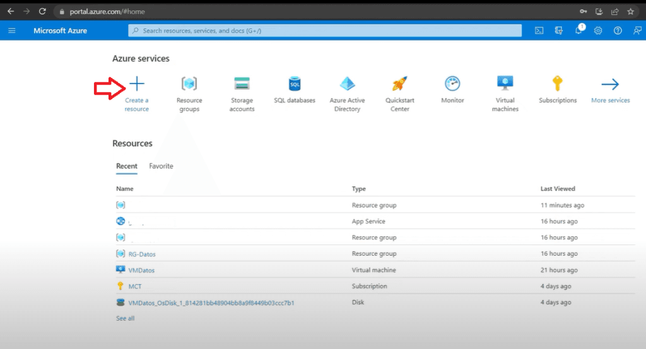This screenshot has height=349, width=646.
Task: Go back with browser back arrow
Action: tap(11, 11)
